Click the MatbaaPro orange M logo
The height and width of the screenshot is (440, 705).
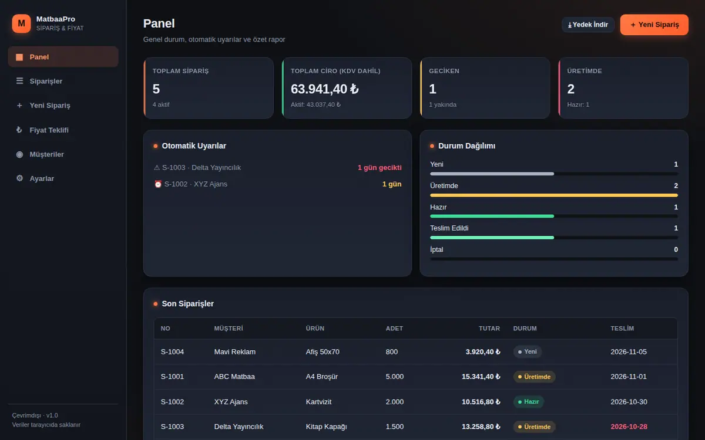[22, 23]
